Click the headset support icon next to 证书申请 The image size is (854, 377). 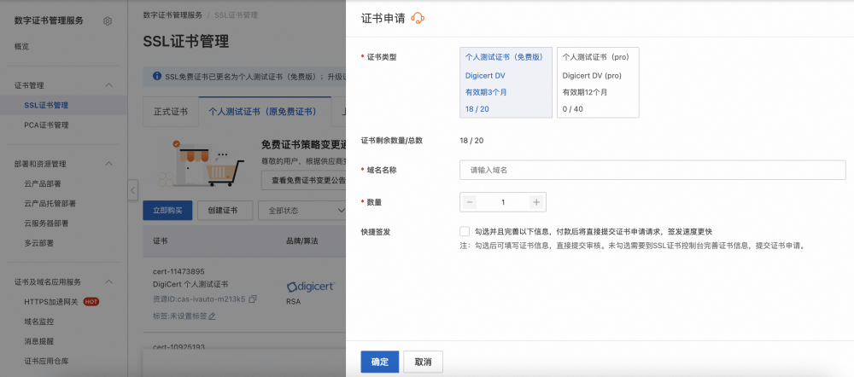pos(418,18)
